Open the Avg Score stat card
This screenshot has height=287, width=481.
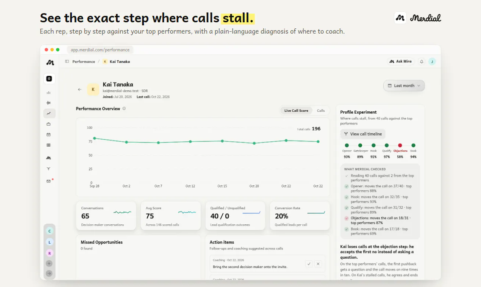coord(170,216)
